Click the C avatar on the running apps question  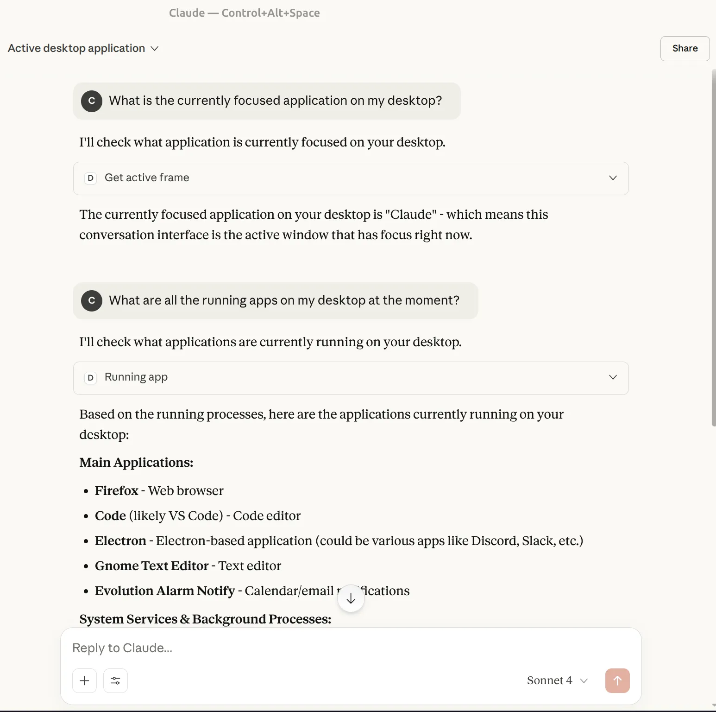(x=92, y=301)
